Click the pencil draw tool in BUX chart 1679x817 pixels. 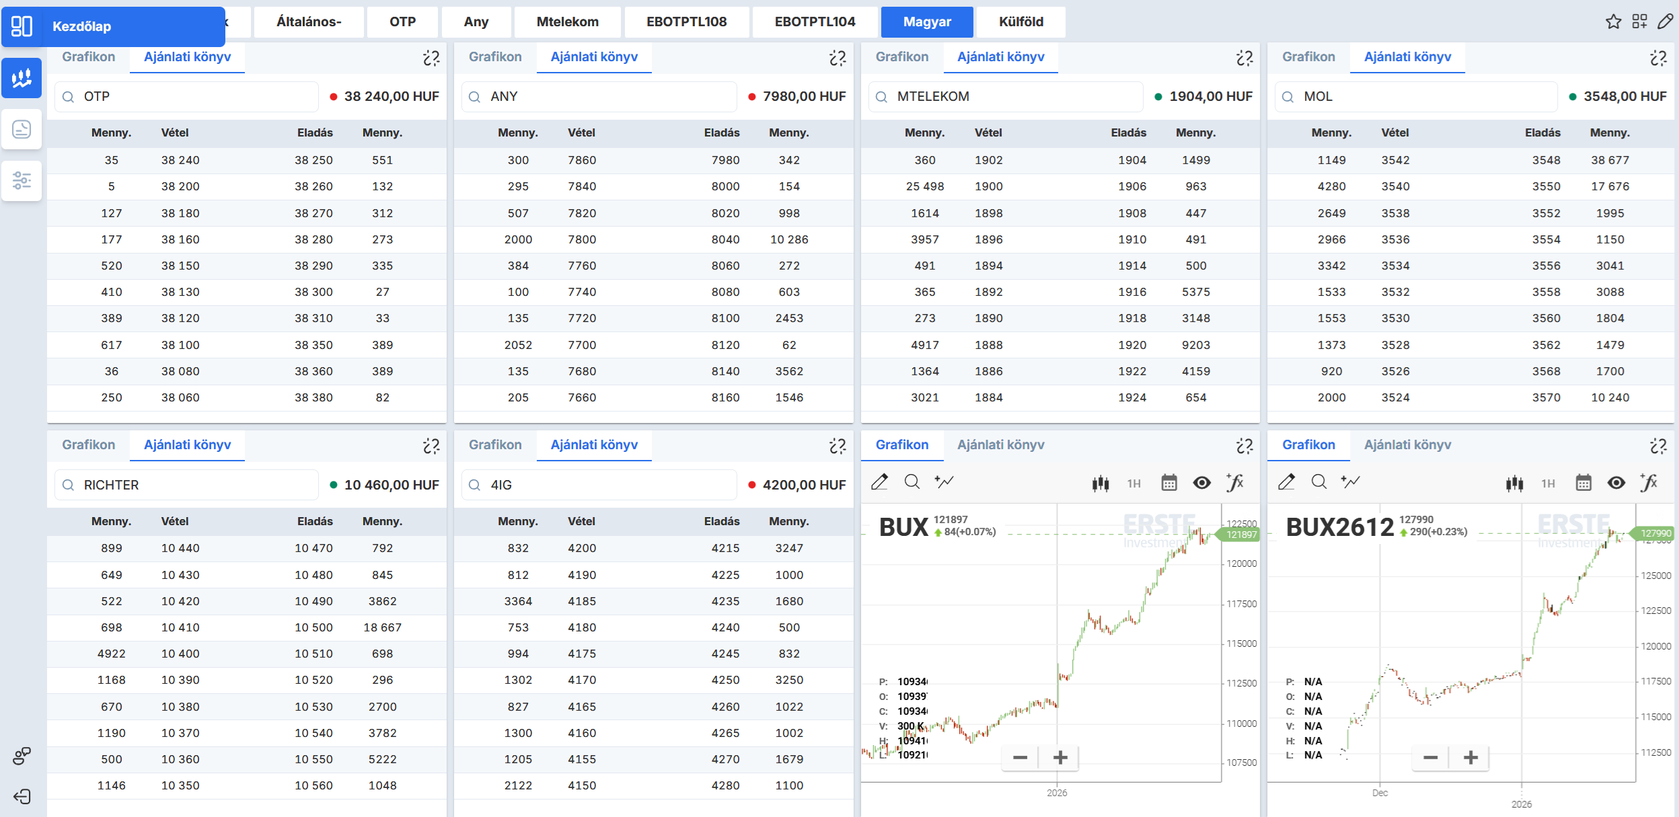879,482
